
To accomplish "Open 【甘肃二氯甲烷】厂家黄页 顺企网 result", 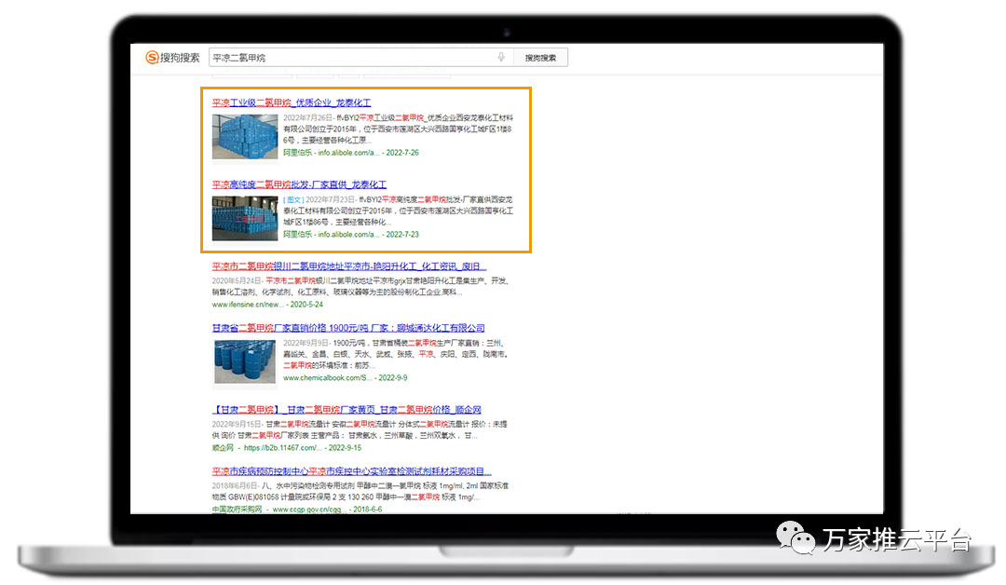I will click(347, 410).
